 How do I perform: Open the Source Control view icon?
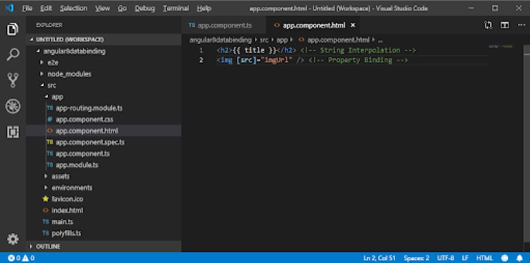[13, 80]
